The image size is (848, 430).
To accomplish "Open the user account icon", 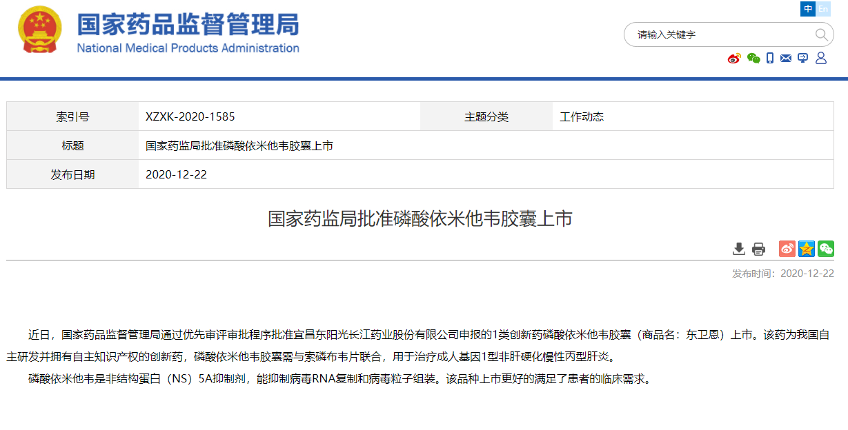I will tap(821, 59).
